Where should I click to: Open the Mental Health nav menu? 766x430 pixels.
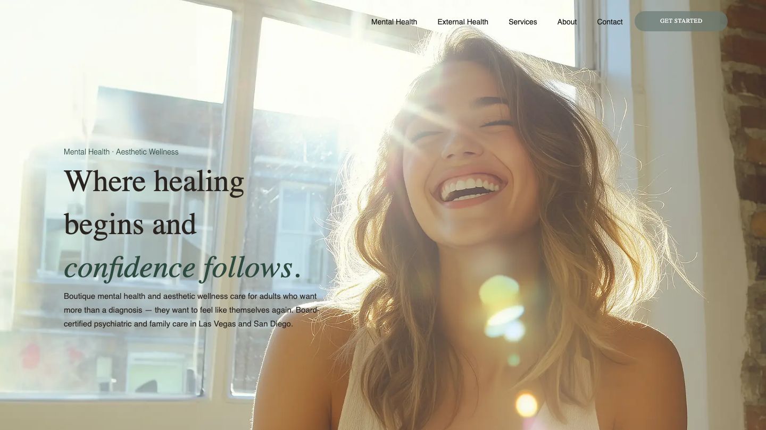click(394, 22)
